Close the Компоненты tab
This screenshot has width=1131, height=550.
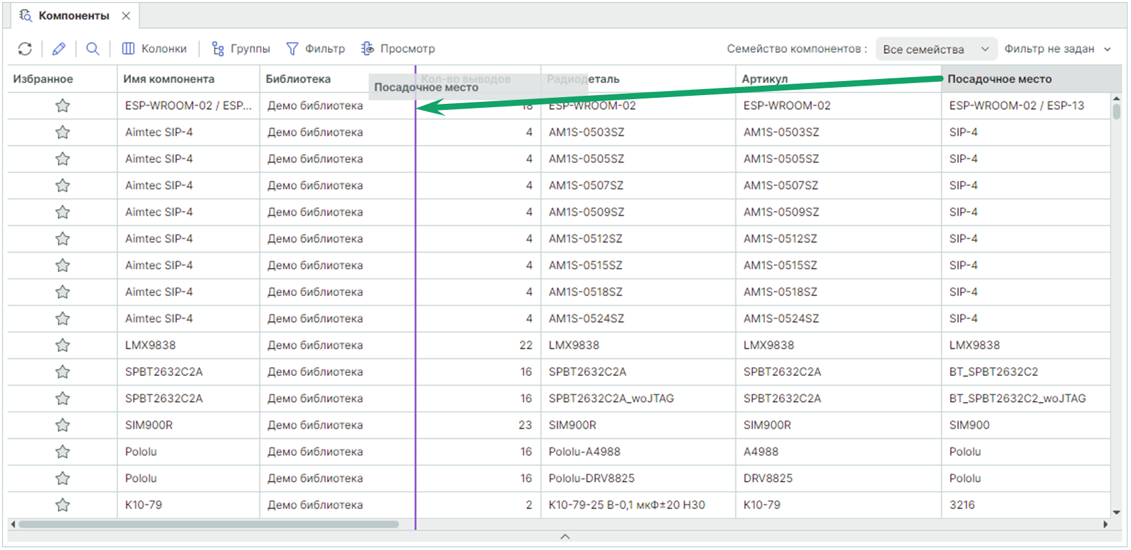click(x=126, y=15)
